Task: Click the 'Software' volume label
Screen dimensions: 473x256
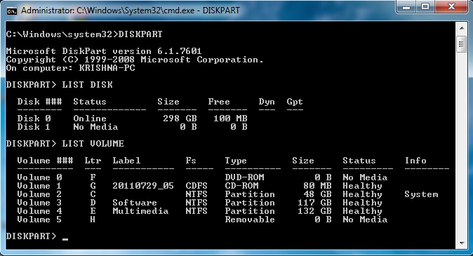Action: point(135,203)
